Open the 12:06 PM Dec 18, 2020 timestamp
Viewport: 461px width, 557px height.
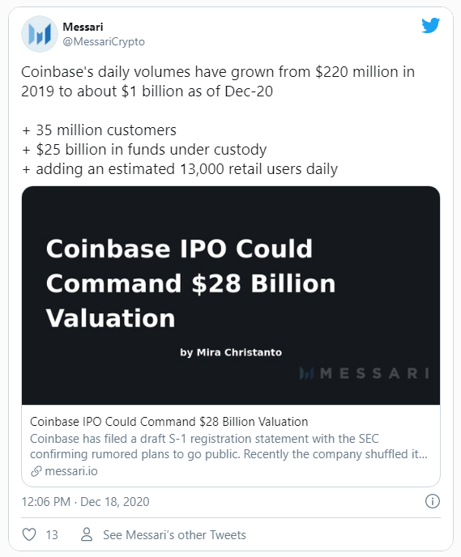(x=85, y=502)
